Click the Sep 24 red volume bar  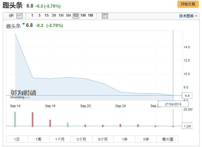point(120,126)
